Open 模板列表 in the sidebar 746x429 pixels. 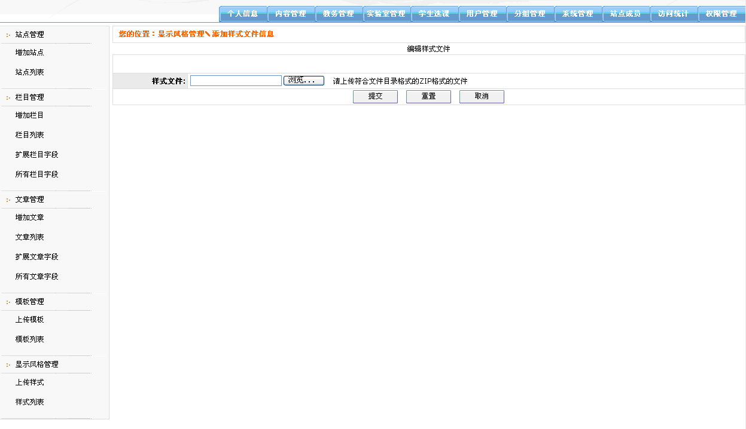29,339
